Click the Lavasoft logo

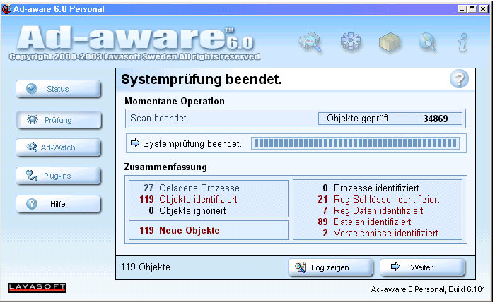(37, 287)
